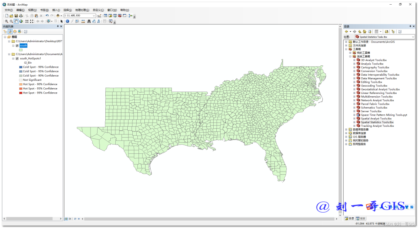Select Spatial Analyst Tools.tbx toolbox
This screenshot has height=228, width=418.
[x=376, y=119]
